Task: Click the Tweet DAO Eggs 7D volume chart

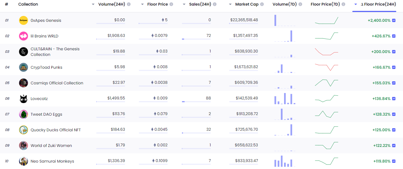Action: point(285,114)
